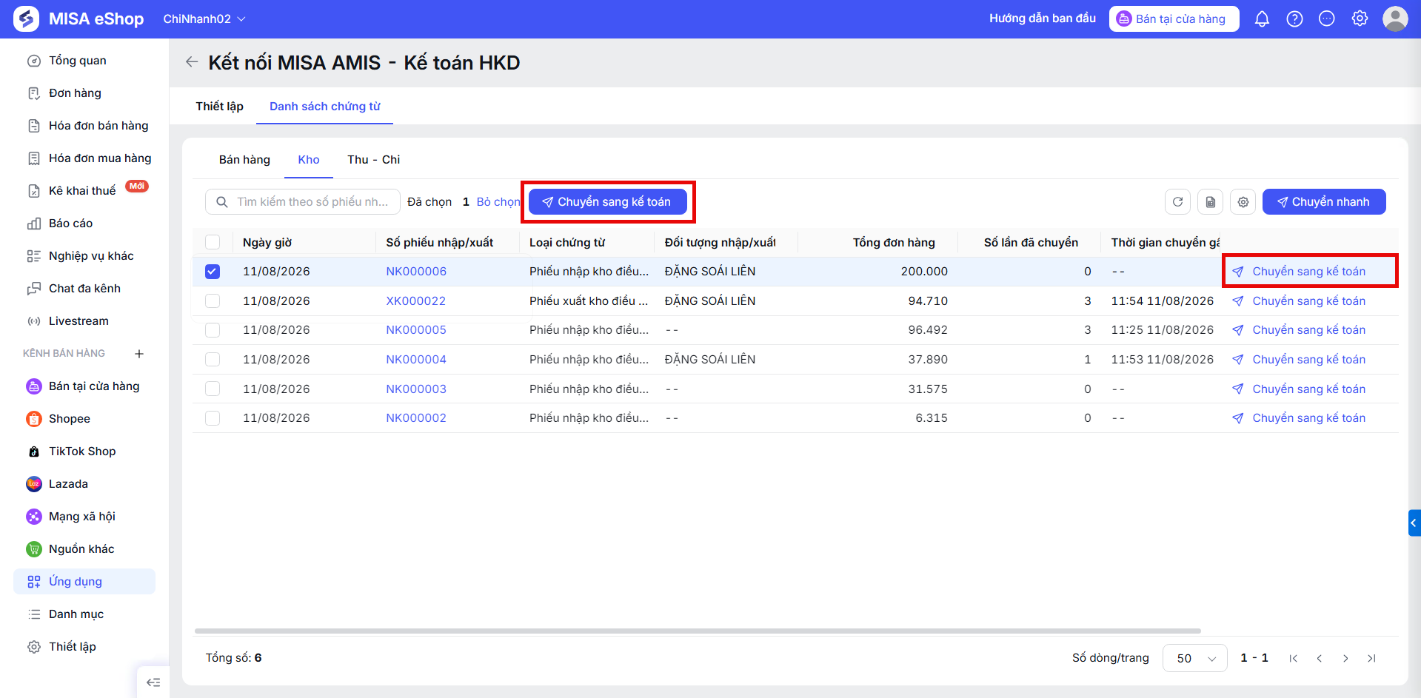
Task: Select the Thu - Chi sub-tab
Action: [374, 160]
